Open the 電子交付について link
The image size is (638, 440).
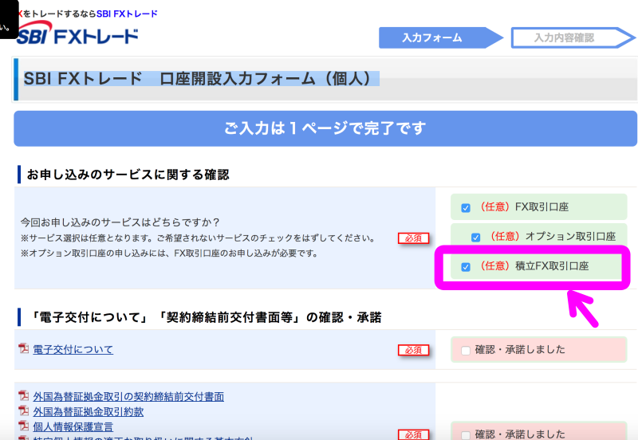[x=73, y=350]
